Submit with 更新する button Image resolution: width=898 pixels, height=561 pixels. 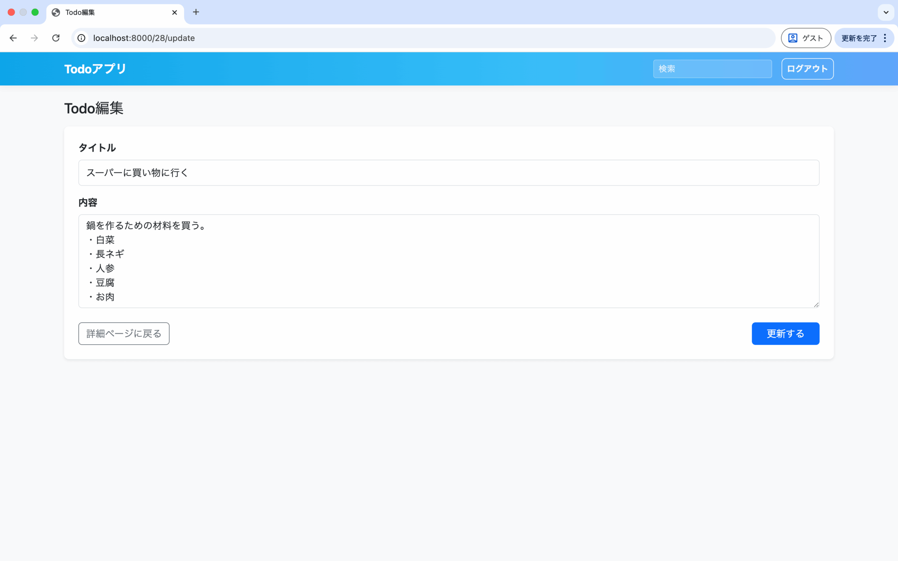(x=785, y=333)
